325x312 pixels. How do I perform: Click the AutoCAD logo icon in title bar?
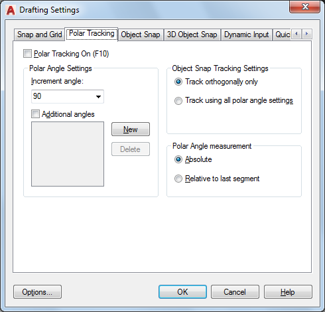coord(11,10)
